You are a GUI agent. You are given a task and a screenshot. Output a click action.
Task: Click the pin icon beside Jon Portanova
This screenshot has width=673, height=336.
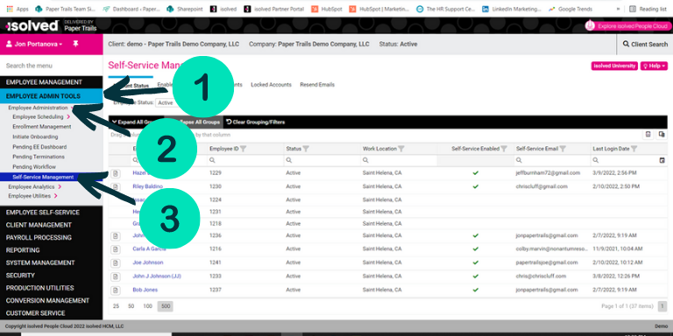coord(75,44)
